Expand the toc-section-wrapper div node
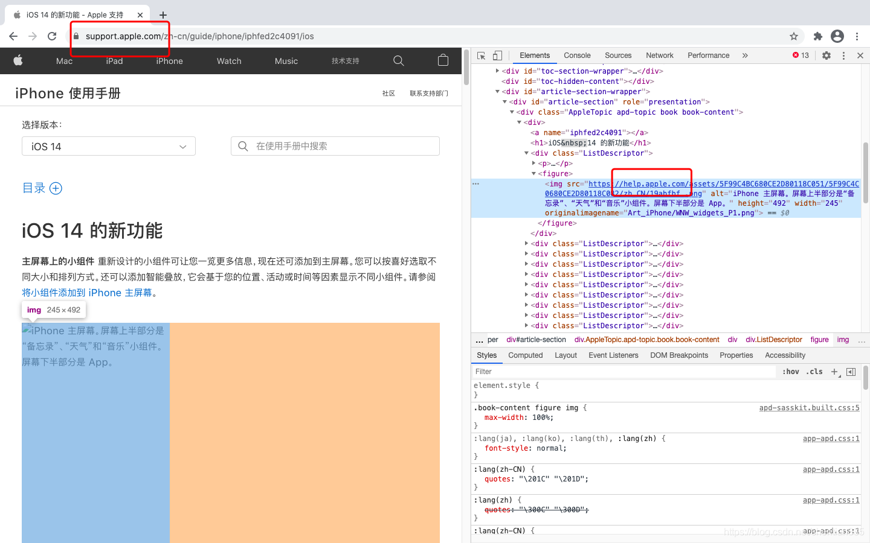870x543 pixels. coord(498,71)
